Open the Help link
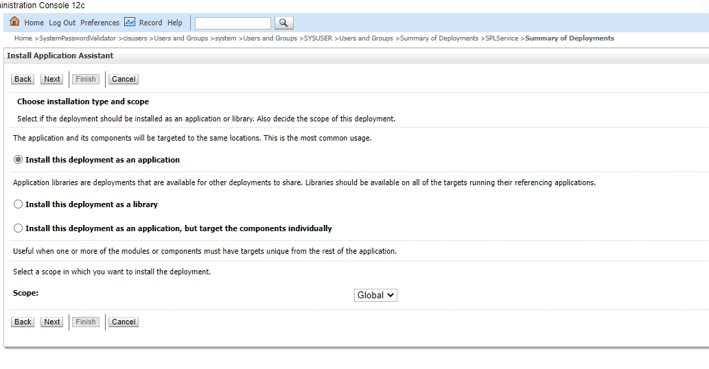The image size is (709, 369). (174, 23)
